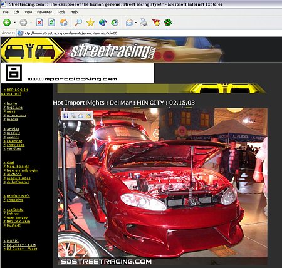282x268 pixels.
Task: Open Favorites with the star icon
Action: click(x=90, y=23)
